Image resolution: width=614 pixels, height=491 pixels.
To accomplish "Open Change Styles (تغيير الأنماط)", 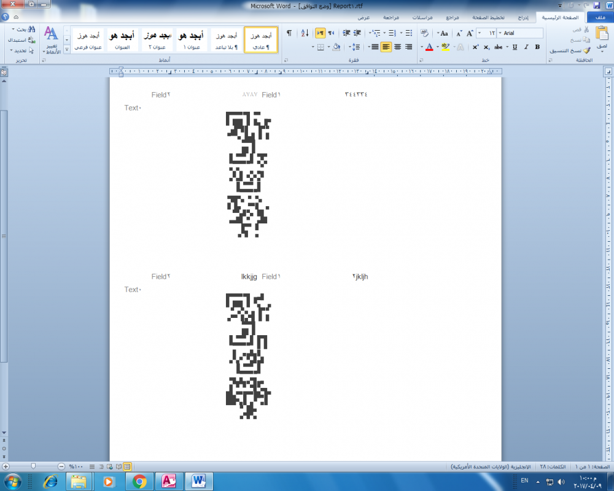I will click(52, 40).
